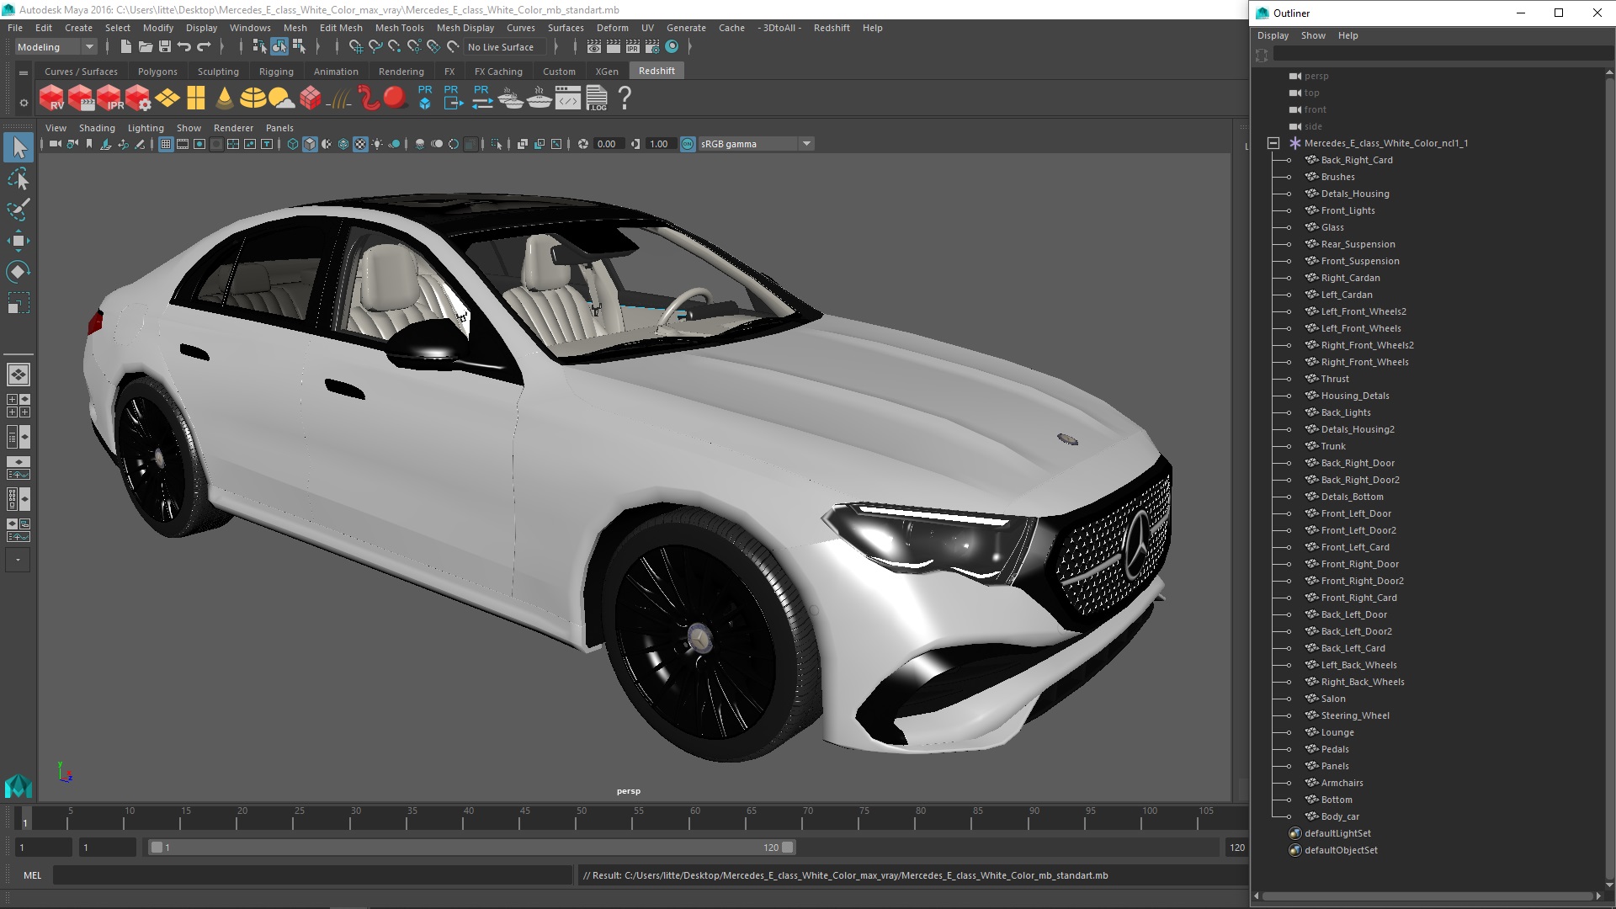Click the Rendering menu tab
Viewport: 1616px width, 909px height.
[400, 71]
